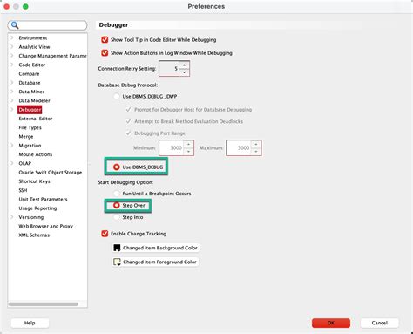Screen dimensions: 413x334
Task: Select Usage Reporting category
Action: [37, 208]
